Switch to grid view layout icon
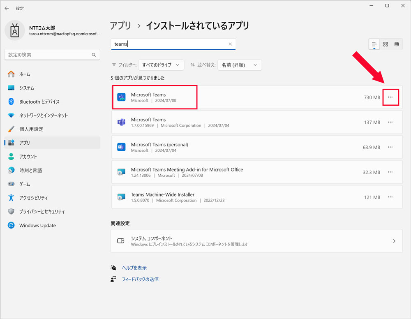The width and height of the screenshot is (411, 319). pos(386,44)
